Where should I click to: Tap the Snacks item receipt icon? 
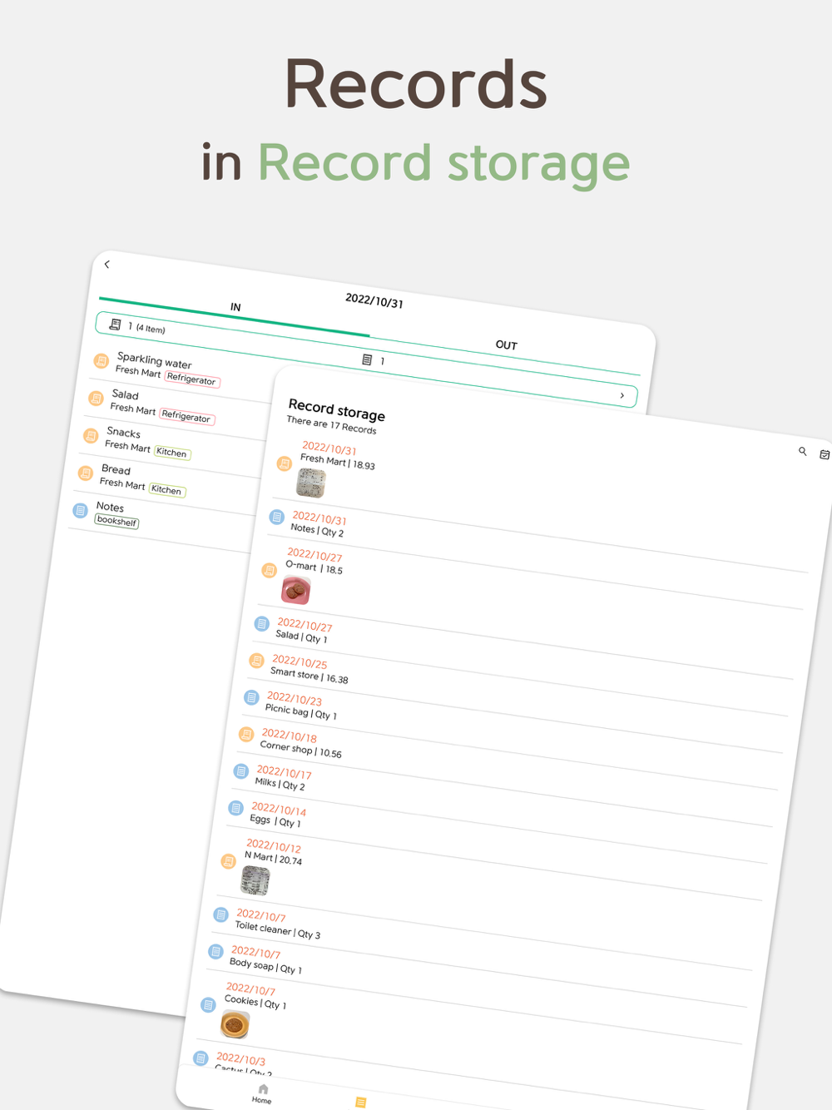point(91,435)
